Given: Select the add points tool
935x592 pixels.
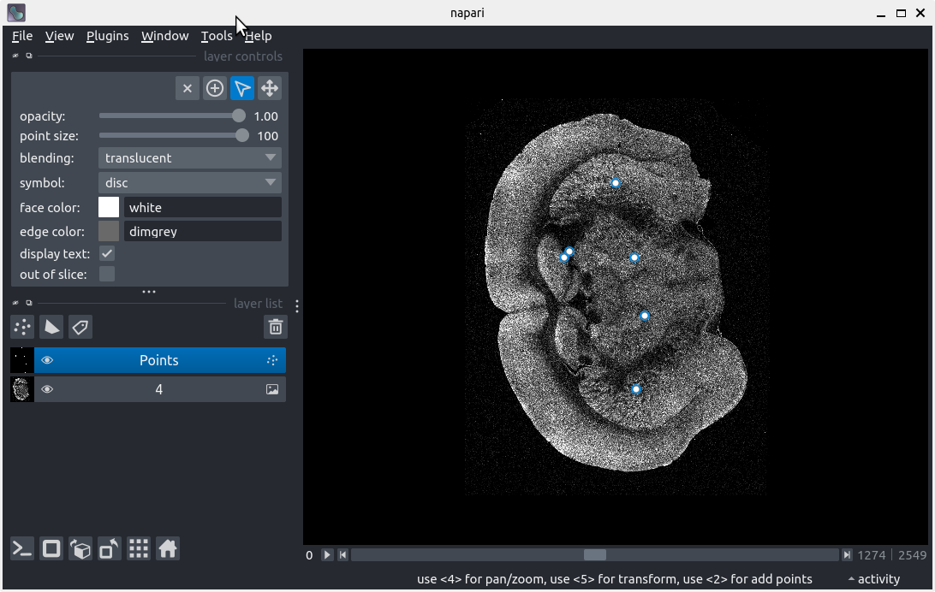Looking at the screenshot, I should [215, 88].
